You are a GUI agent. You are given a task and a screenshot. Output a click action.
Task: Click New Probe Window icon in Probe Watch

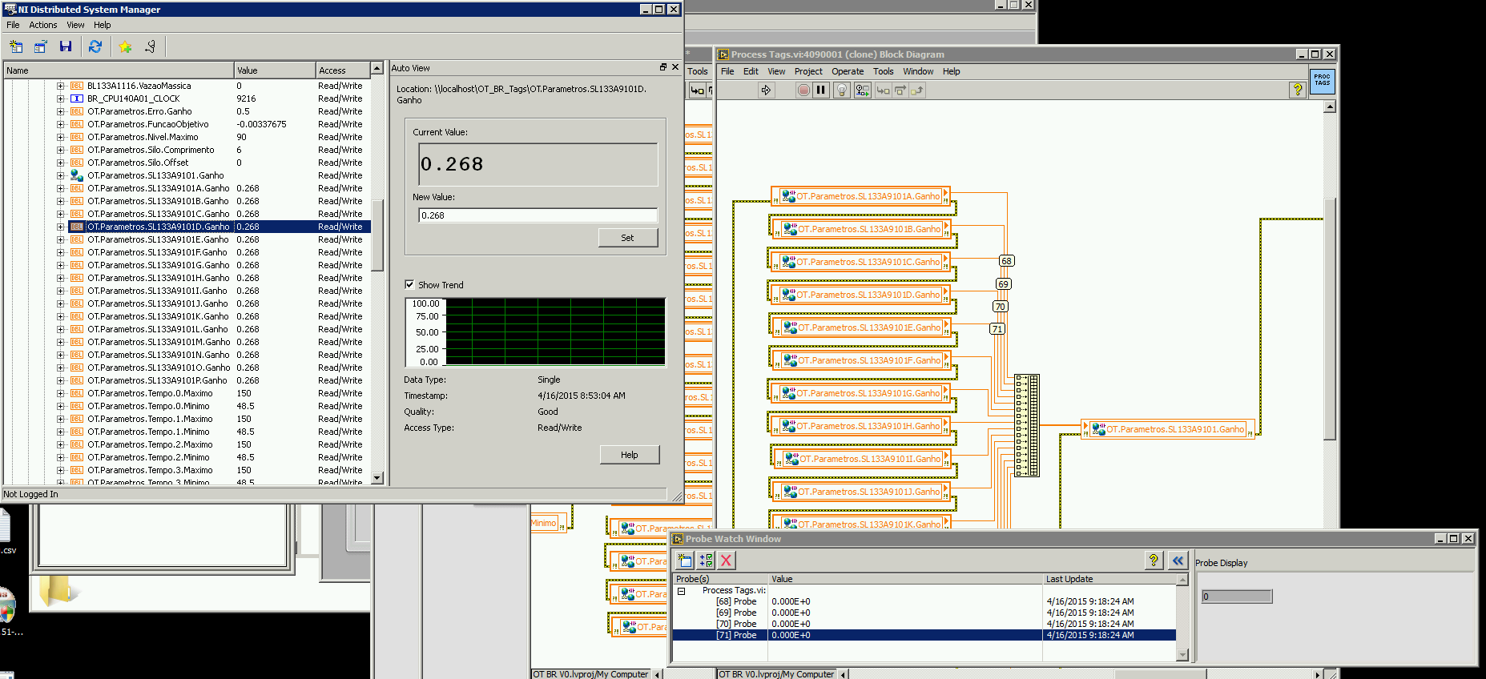tap(685, 560)
